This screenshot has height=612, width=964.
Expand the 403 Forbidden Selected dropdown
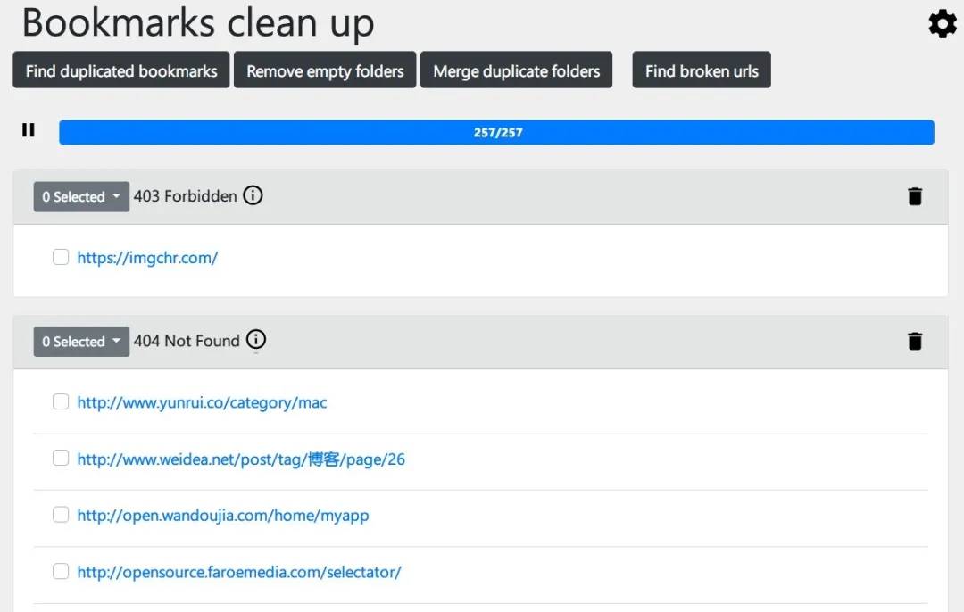(81, 196)
